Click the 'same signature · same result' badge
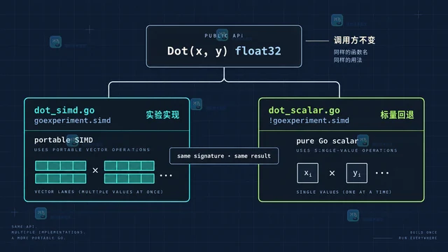The image size is (448, 252). [x=224, y=156]
